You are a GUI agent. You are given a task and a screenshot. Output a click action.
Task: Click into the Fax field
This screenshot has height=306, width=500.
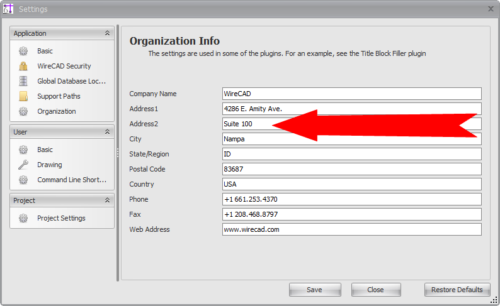(x=352, y=214)
